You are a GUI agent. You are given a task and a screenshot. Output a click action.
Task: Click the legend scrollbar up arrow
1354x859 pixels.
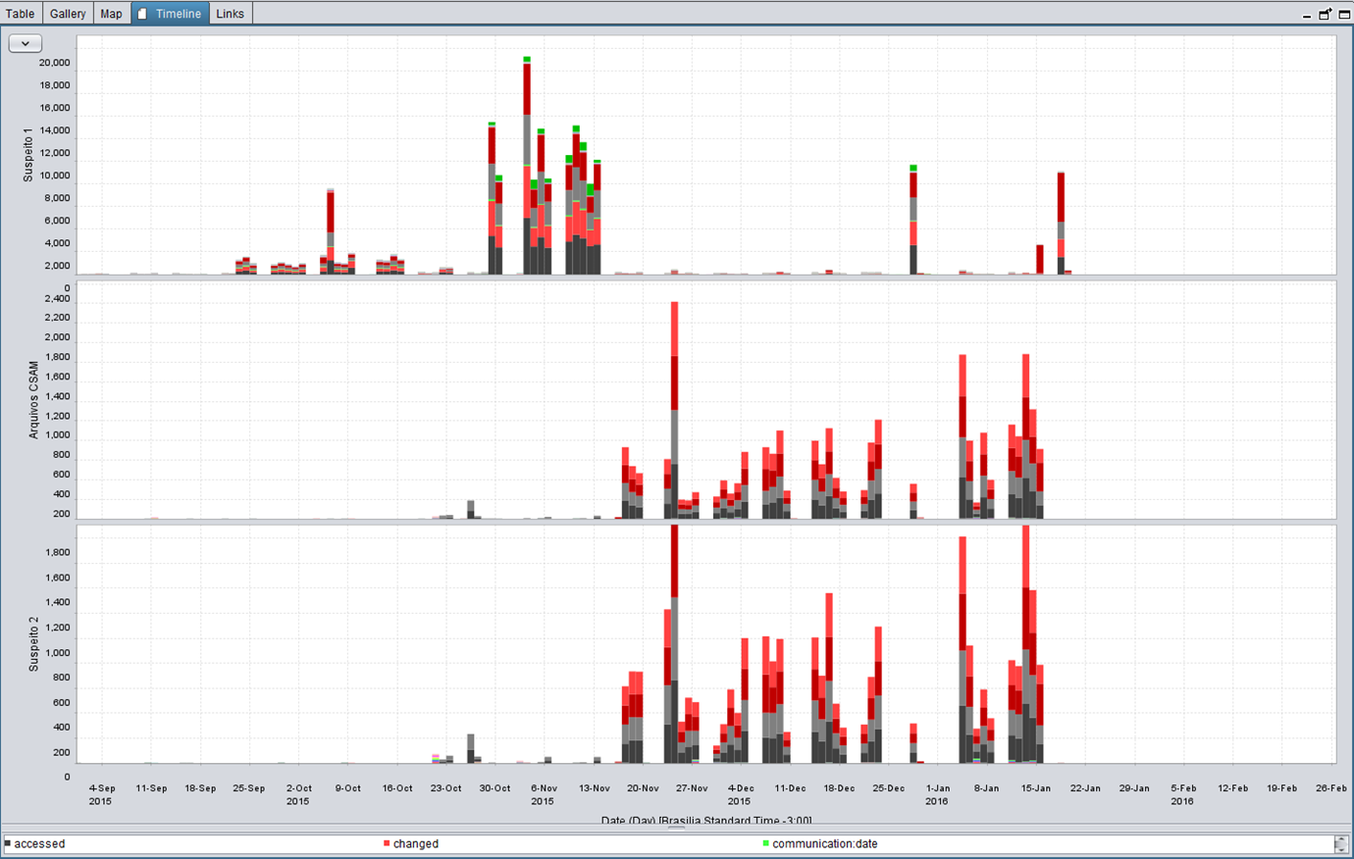tap(1343, 837)
